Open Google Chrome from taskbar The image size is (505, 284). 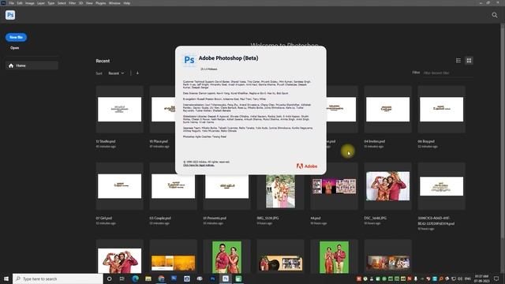(161, 278)
